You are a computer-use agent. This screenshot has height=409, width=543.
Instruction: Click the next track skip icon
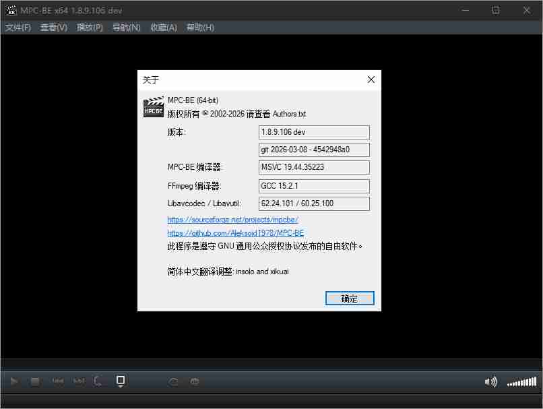[x=79, y=381]
